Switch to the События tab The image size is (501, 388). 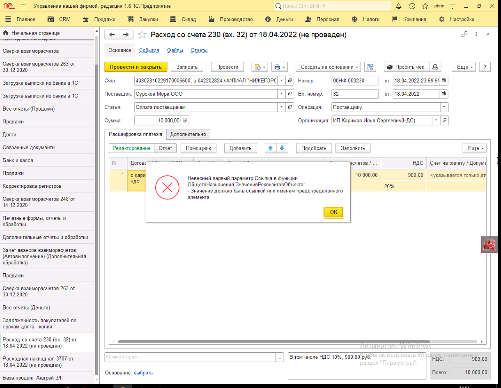pyautogui.click(x=149, y=50)
